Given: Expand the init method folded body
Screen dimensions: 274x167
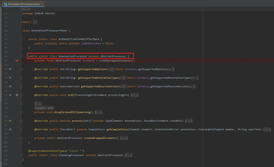Looking at the screenshot, I should click(x=134, y=95).
